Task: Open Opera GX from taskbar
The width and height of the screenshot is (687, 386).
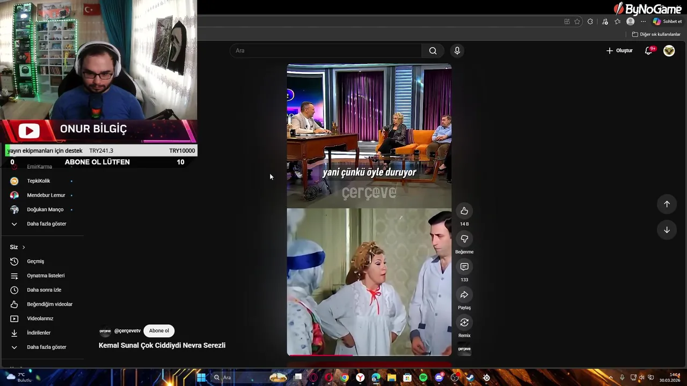Action: [313, 377]
